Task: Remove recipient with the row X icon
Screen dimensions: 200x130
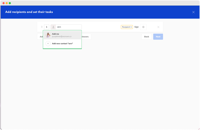Action: pos(158,27)
